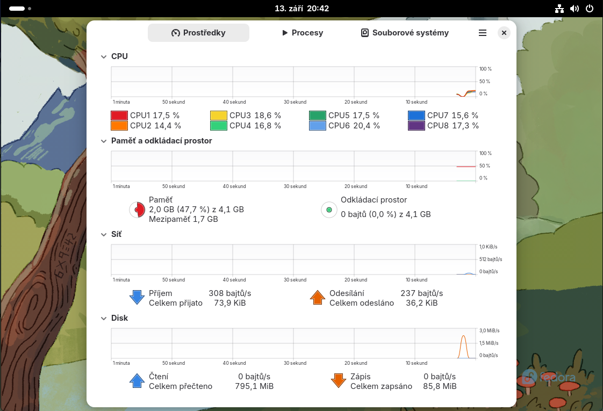603x411 pixels.
Task: Open the power tray icon
Action: click(590, 9)
